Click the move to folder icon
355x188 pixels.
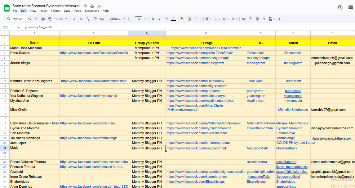[x=92, y=6]
